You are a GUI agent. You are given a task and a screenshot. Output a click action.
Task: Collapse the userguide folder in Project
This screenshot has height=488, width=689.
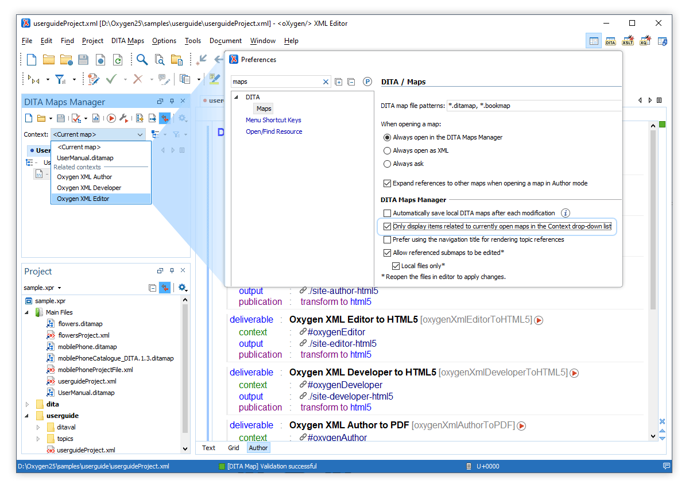point(26,416)
